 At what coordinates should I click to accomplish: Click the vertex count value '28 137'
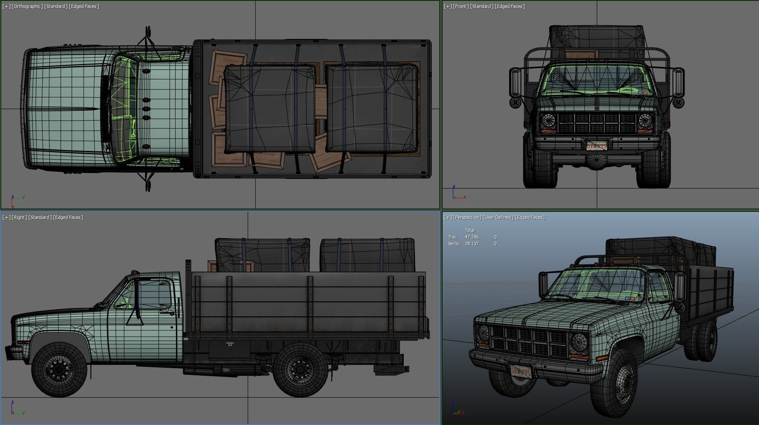(471, 244)
